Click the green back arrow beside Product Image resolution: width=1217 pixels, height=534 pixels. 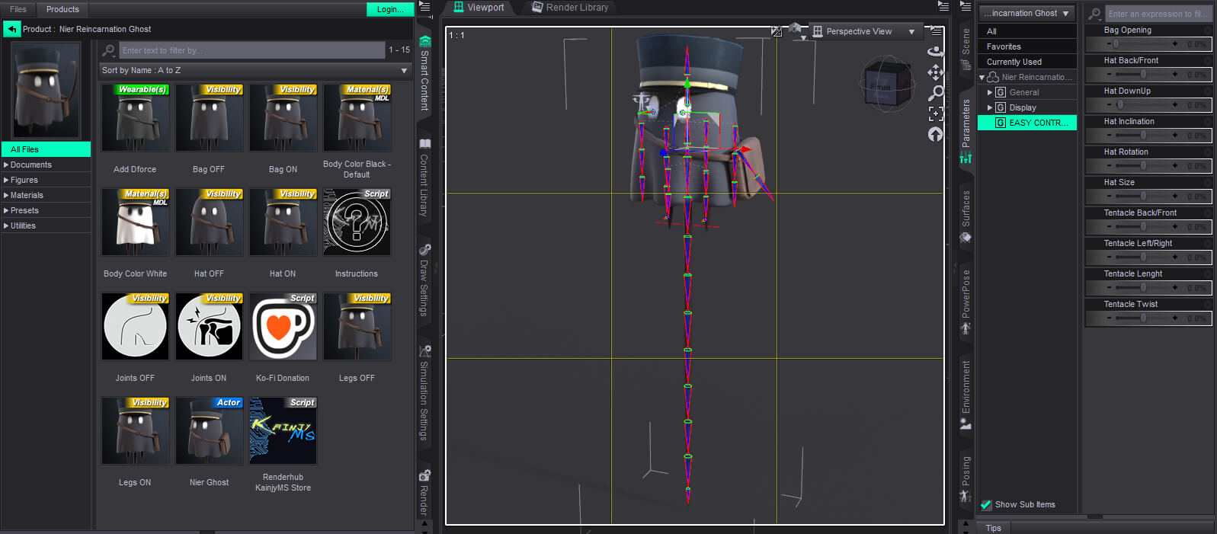[x=11, y=29]
